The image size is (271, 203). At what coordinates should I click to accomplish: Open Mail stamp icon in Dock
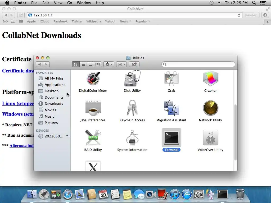pos(79,194)
